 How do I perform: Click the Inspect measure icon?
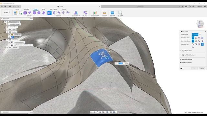[x=104, y=13]
